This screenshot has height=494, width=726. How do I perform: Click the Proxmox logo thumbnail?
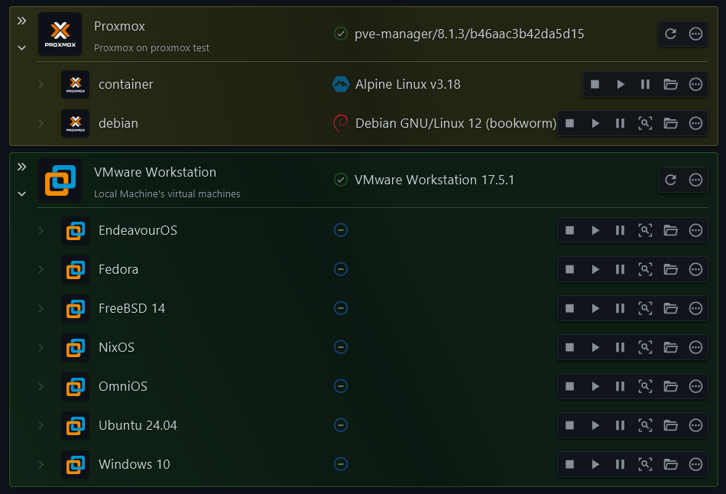pyautogui.click(x=60, y=34)
